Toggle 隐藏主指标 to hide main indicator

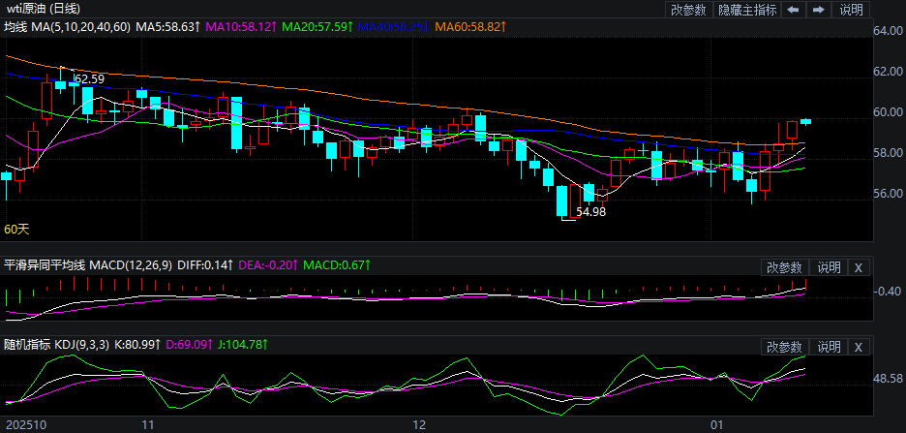(746, 10)
